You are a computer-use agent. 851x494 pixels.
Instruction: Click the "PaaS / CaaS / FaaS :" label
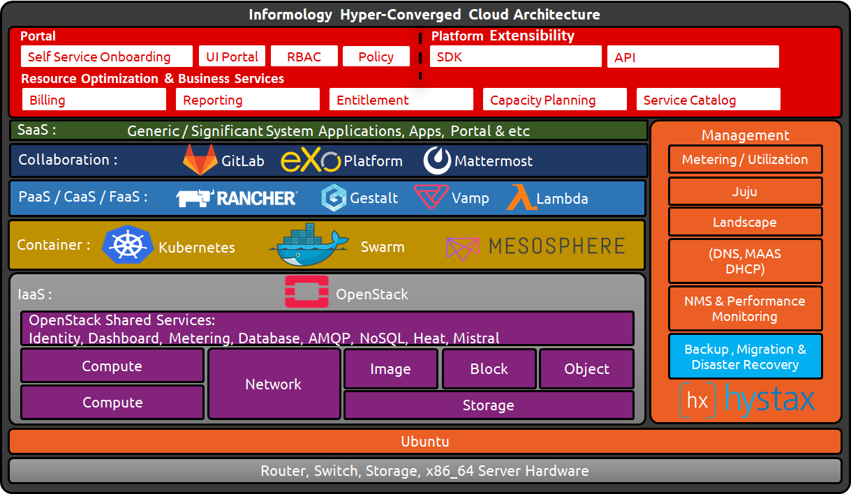coord(83,197)
